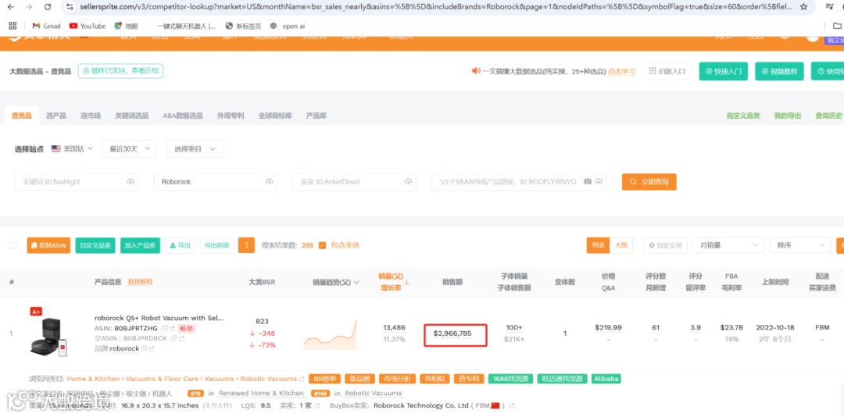Copy ASIN B0BJPRTZHG with the copy icon
This screenshot has height=417, width=844.
click(164, 328)
